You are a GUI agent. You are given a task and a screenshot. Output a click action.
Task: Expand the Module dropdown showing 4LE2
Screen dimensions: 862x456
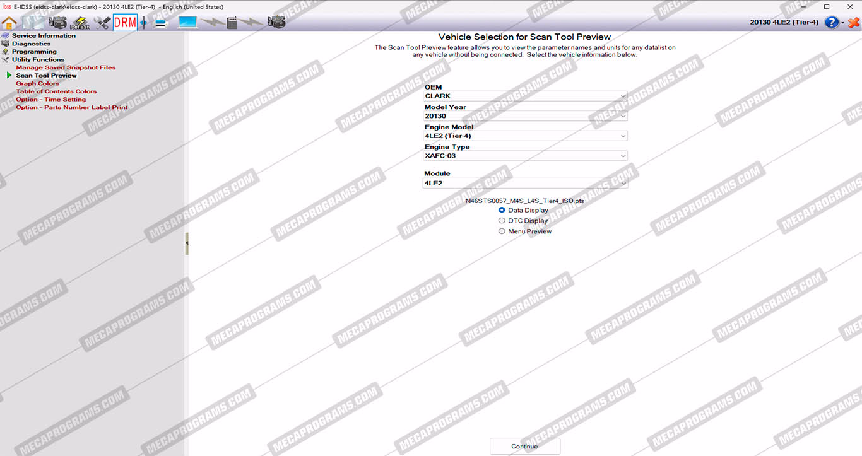526,184
